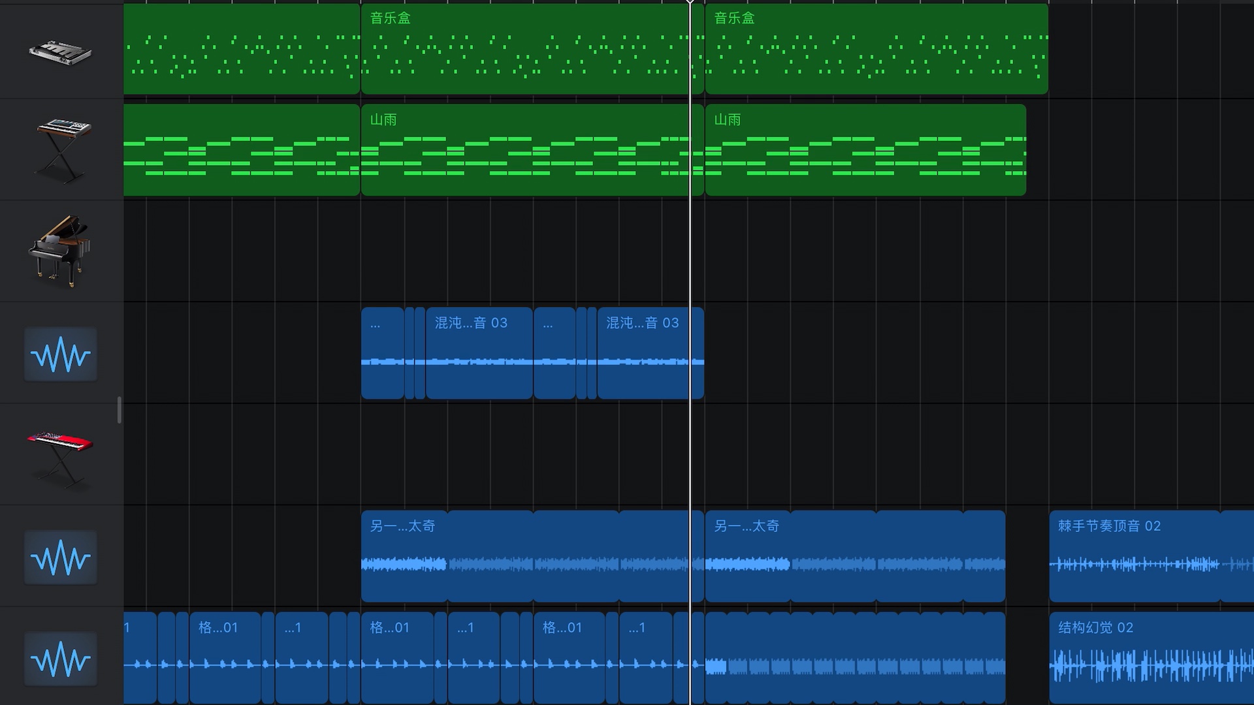The image size is (1254, 705).
Task: Select the grand piano track icon
Action: [59, 251]
